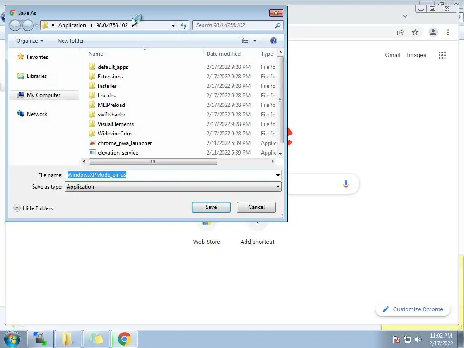464x348 pixels.
Task: Sort by the Name column header
Action: tap(96, 54)
